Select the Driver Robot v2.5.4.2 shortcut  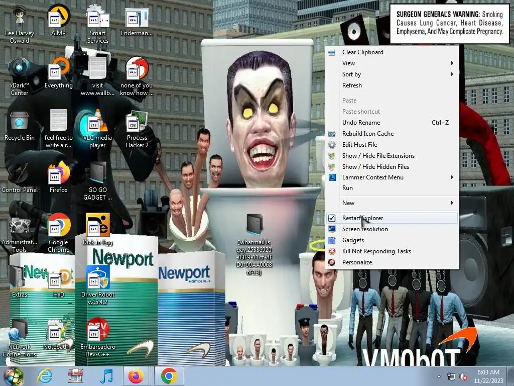pyautogui.click(x=97, y=285)
